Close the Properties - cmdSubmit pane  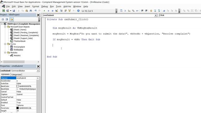38,66
